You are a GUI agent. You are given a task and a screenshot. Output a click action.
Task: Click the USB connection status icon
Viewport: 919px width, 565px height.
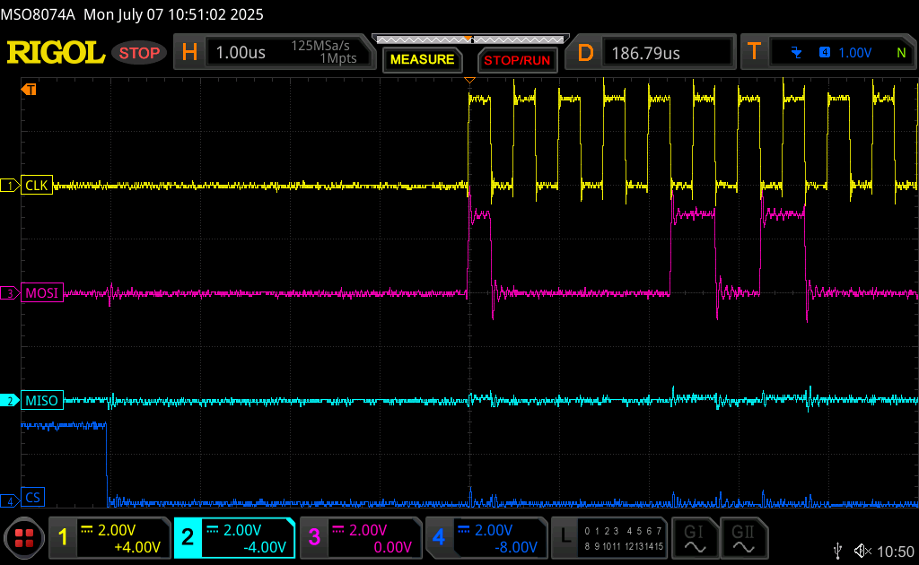coord(838,551)
